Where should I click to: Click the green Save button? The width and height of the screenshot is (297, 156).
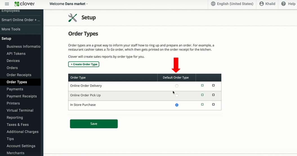(94, 124)
